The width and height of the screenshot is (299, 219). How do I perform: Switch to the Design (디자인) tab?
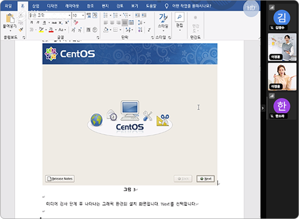pos(52,6)
